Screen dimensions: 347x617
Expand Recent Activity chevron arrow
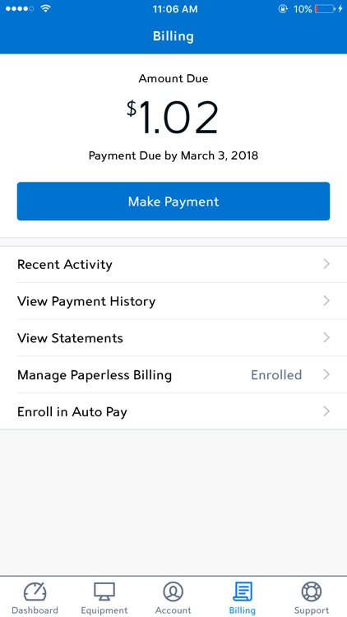(x=326, y=264)
